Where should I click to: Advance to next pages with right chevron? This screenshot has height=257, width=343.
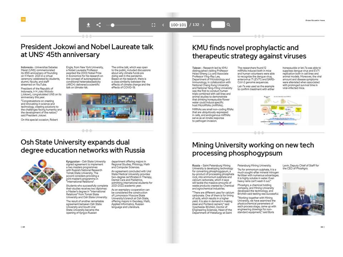pos(203,25)
